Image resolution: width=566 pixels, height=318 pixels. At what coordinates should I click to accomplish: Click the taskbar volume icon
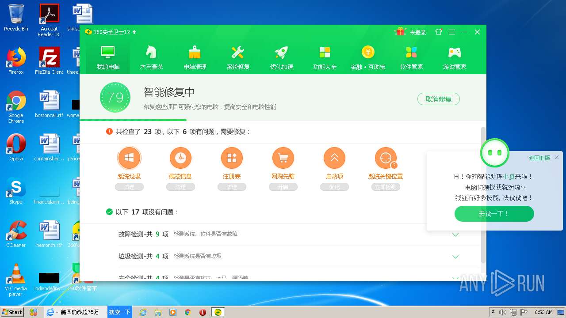tap(503, 312)
